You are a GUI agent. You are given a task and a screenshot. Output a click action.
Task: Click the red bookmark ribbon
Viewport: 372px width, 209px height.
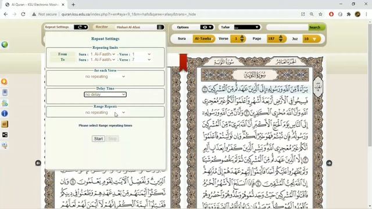183,63
